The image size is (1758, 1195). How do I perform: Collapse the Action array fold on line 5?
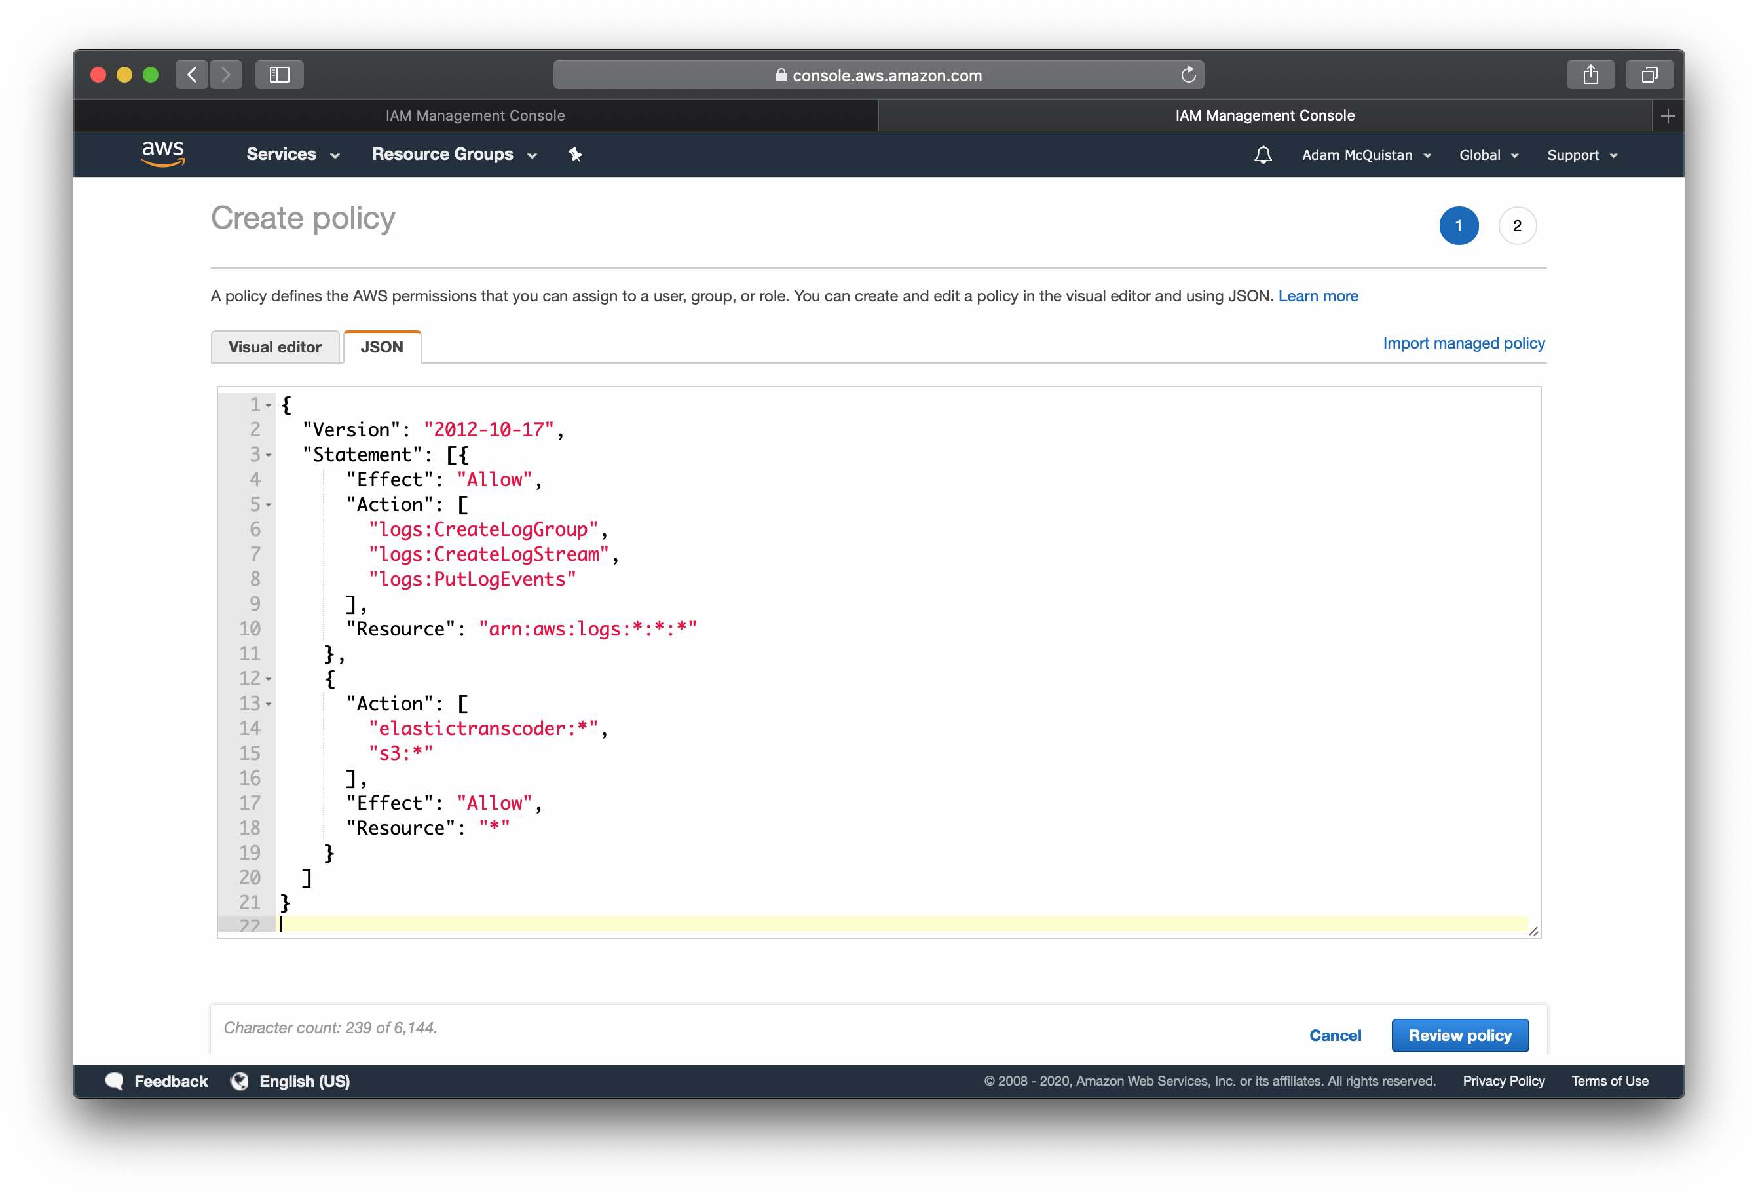(x=269, y=504)
